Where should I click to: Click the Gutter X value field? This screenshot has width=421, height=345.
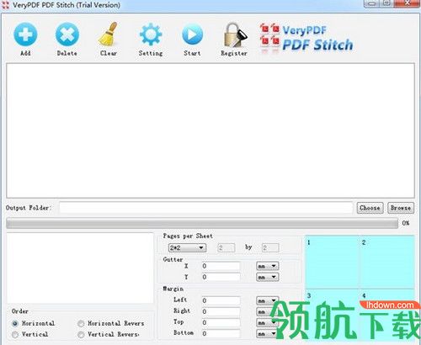[221, 266]
